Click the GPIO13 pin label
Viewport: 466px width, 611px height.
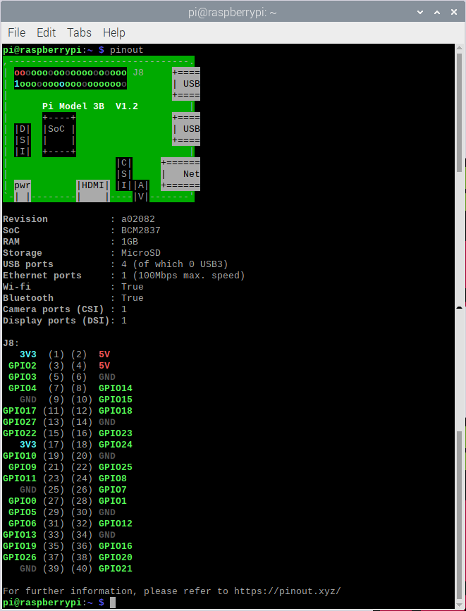pyautogui.click(x=20, y=535)
